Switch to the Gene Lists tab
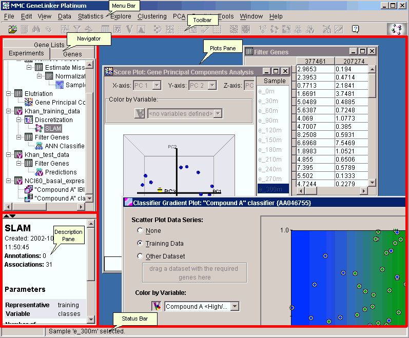 (49, 45)
